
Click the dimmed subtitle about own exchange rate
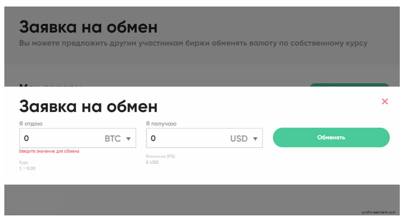193,43
